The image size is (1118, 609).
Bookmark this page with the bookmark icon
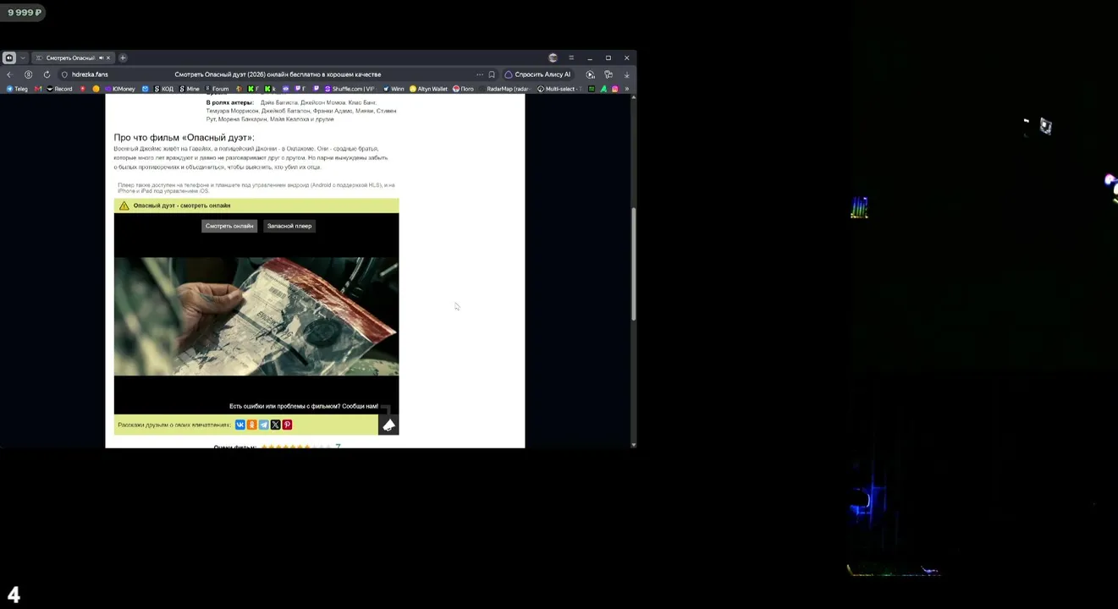coord(492,74)
